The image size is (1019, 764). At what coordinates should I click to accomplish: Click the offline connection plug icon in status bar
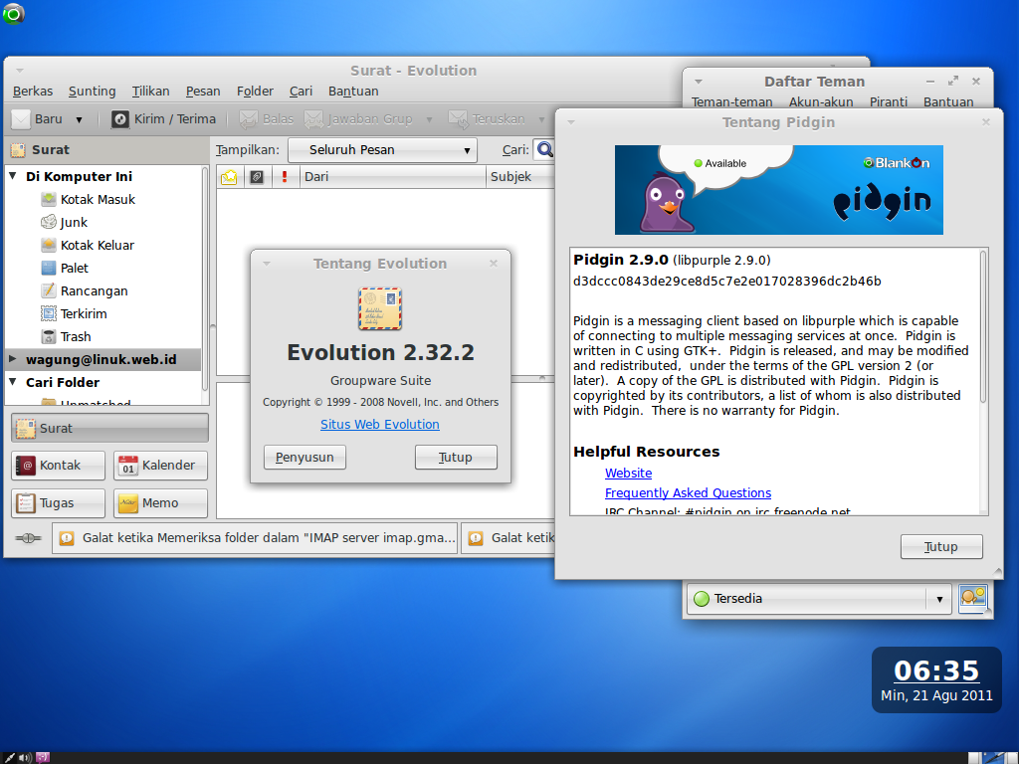[28, 538]
